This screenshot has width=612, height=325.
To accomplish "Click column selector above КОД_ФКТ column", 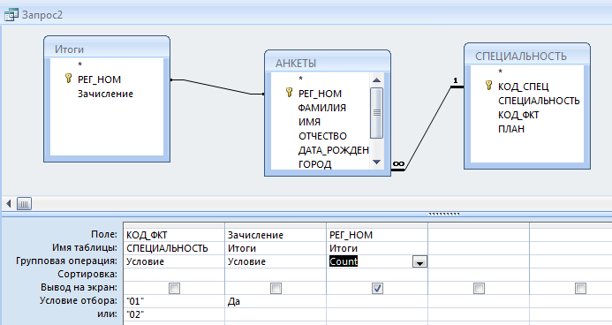I will pos(174,225).
